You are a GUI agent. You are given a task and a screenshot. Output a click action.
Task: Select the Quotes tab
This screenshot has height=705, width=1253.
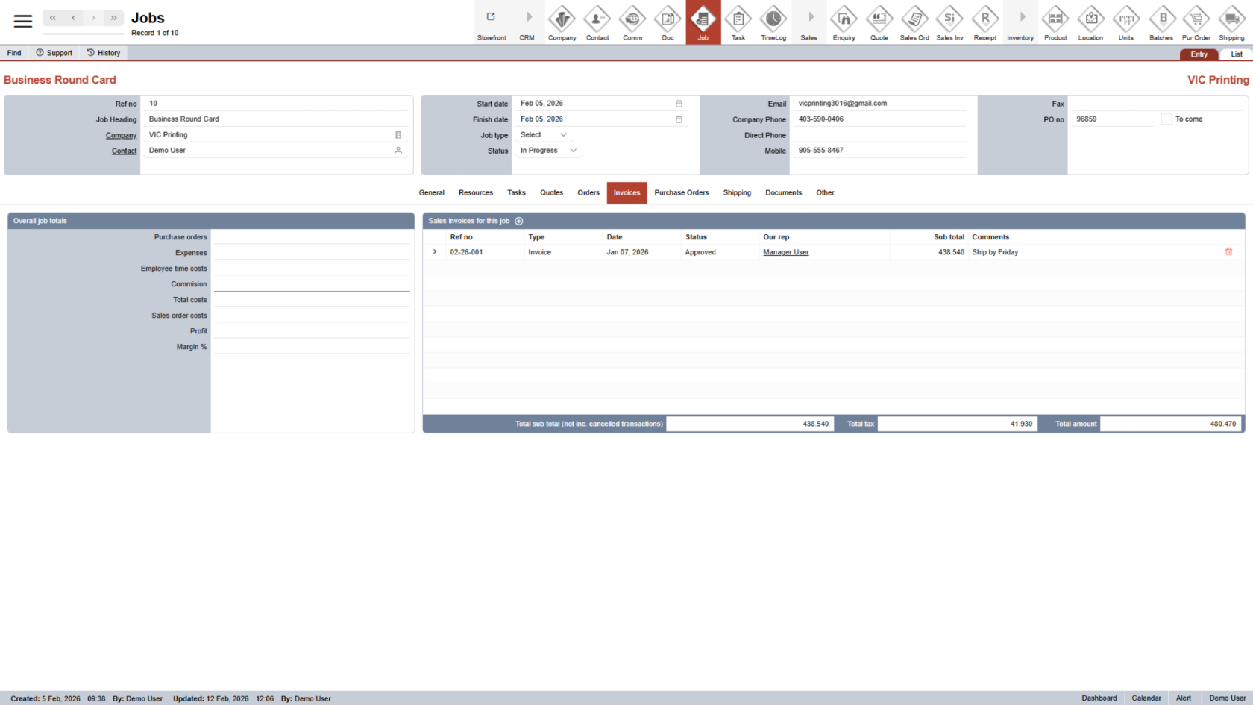551,193
